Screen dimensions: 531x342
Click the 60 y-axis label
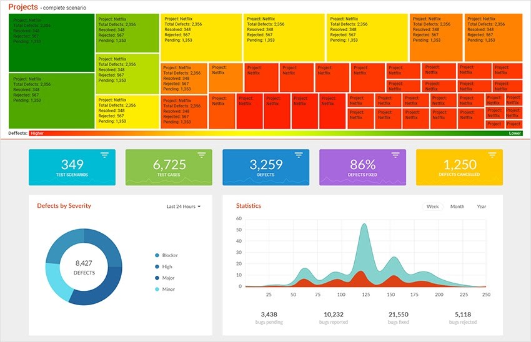click(239, 218)
